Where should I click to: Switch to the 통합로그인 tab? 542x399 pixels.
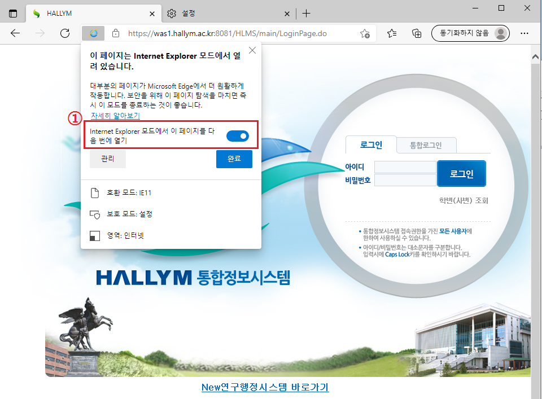pos(426,145)
